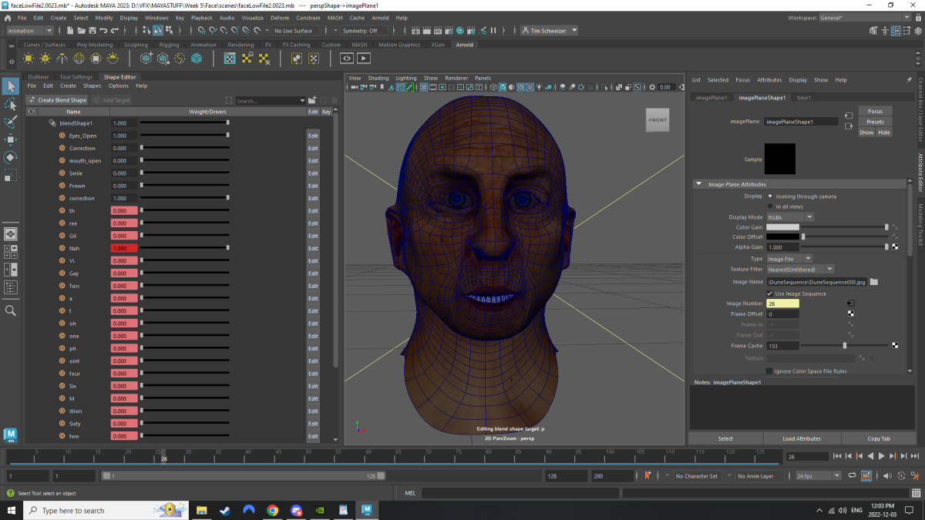Open the Arnold menu
The width and height of the screenshot is (925, 520).
point(380,18)
